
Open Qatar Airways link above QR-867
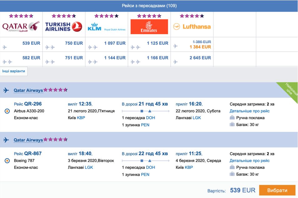pyautogui.click(x=28, y=140)
